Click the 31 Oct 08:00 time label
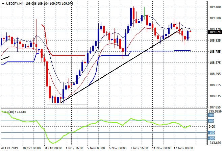The image size is (223, 152). click(53, 148)
